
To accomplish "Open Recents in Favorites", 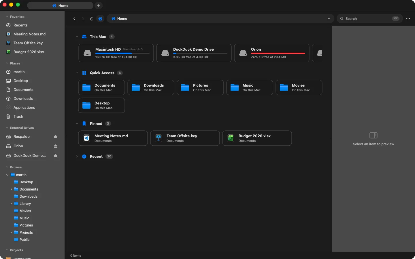I will click(x=32, y=25).
